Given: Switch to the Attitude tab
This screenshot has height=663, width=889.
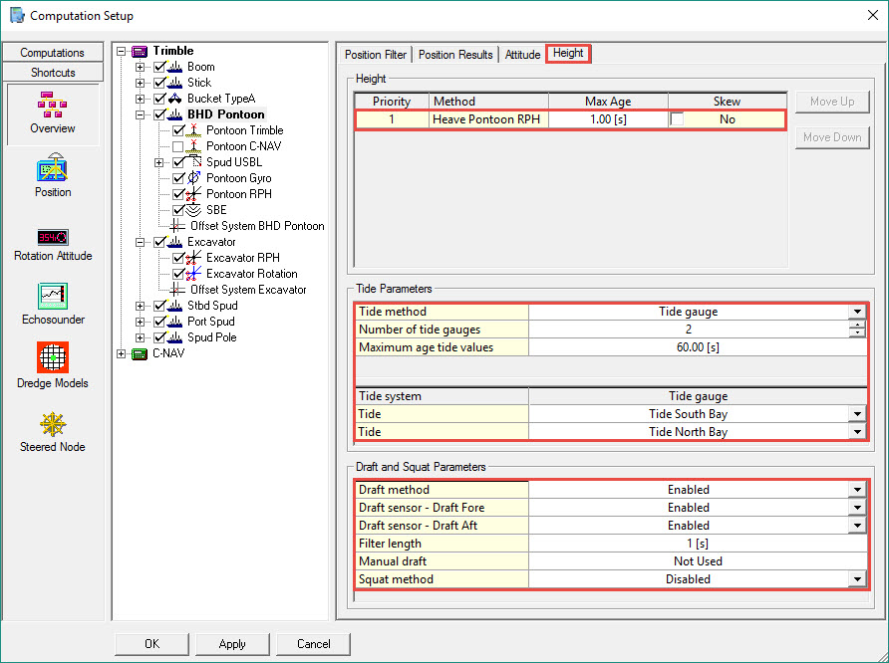Looking at the screenshot, I should (x=522, y=55).
